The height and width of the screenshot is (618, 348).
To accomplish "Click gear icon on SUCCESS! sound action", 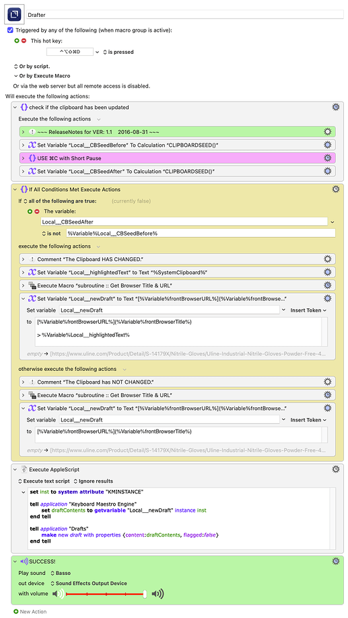I will tap(335, 561).
